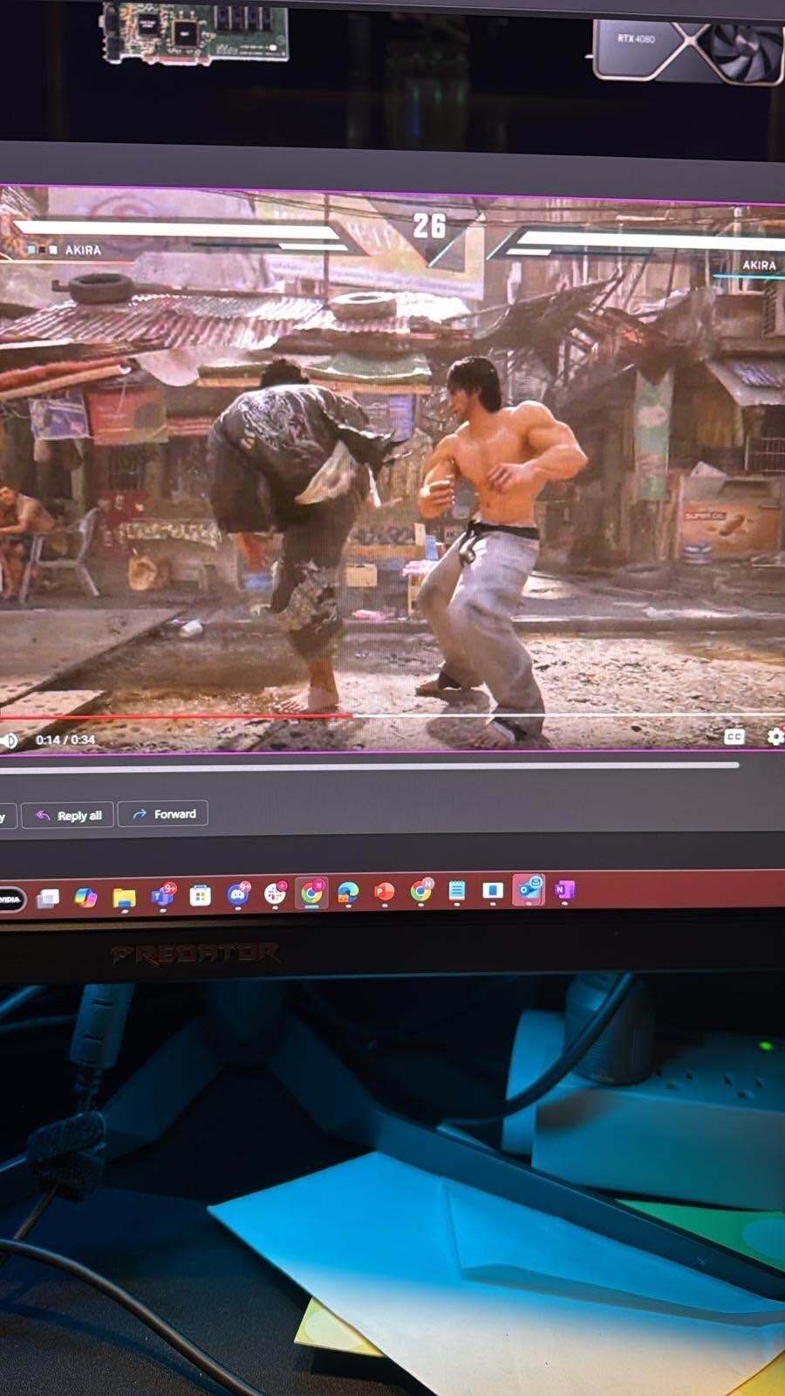The width and height of the screenshot is (785, 1396).
Task: Select the highlighted Chrome icon beside Slack
Action: [311, 893]
